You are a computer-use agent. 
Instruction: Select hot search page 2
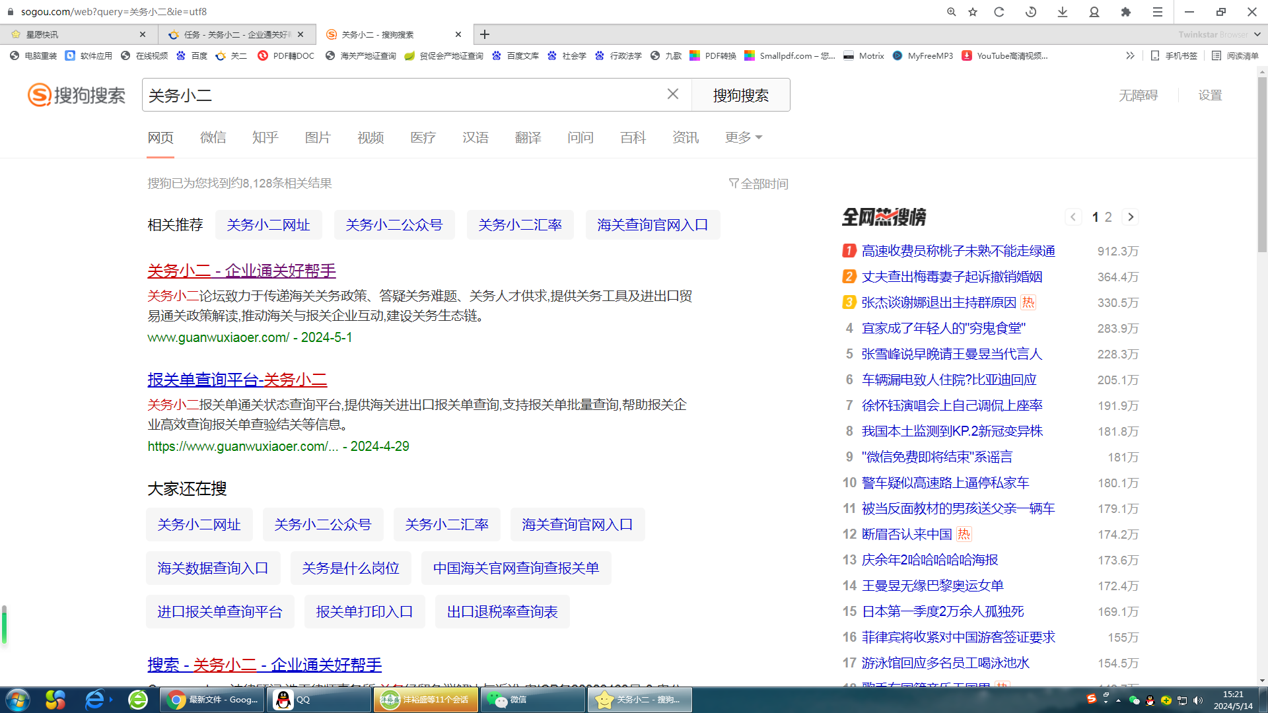click(1108, 217)
